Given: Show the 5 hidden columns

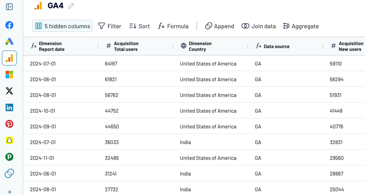Looking at the screenshot, I should point(62,26).
